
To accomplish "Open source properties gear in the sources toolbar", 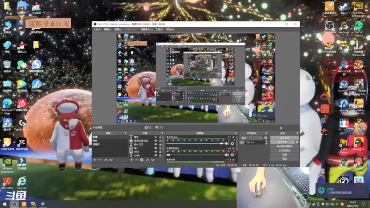I will (x=142, y=160).
